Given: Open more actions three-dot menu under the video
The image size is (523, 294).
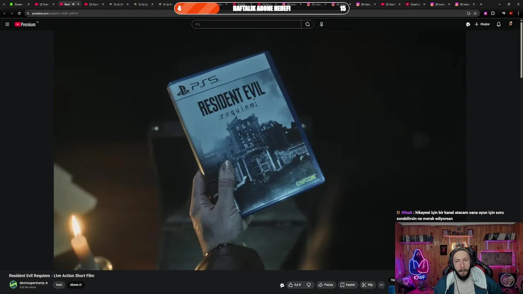Looking at the screenshot, I should [381, 285].
